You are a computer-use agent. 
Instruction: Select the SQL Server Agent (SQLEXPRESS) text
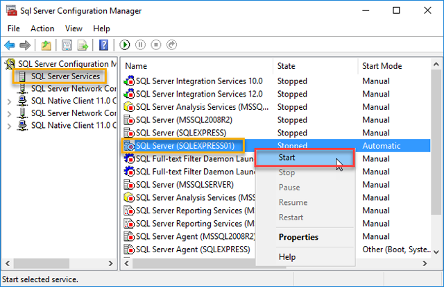click(x=193, y=249)
